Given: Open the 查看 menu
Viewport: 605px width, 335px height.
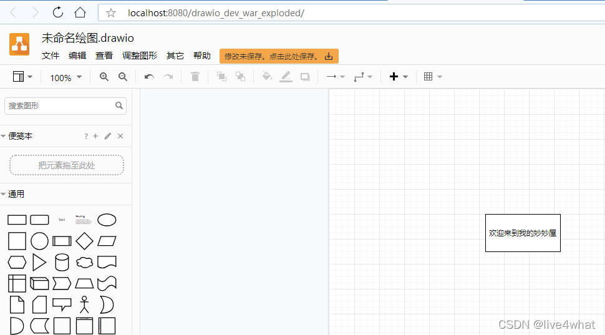Looking at the screenshot, I should [104, 56].
